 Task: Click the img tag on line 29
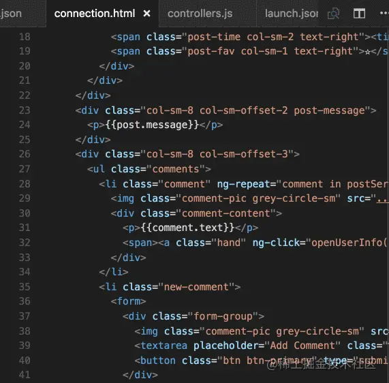(x=125, y=198)
